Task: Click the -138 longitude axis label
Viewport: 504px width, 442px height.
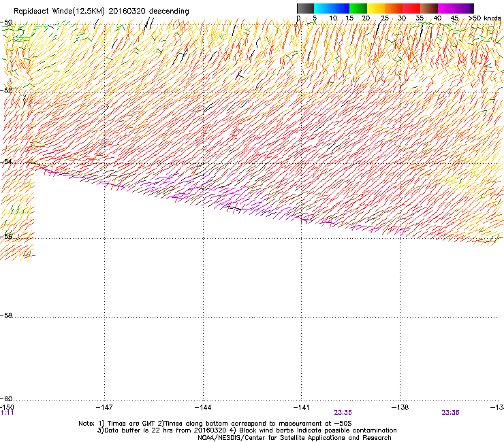Action: [x=400, y=407]
